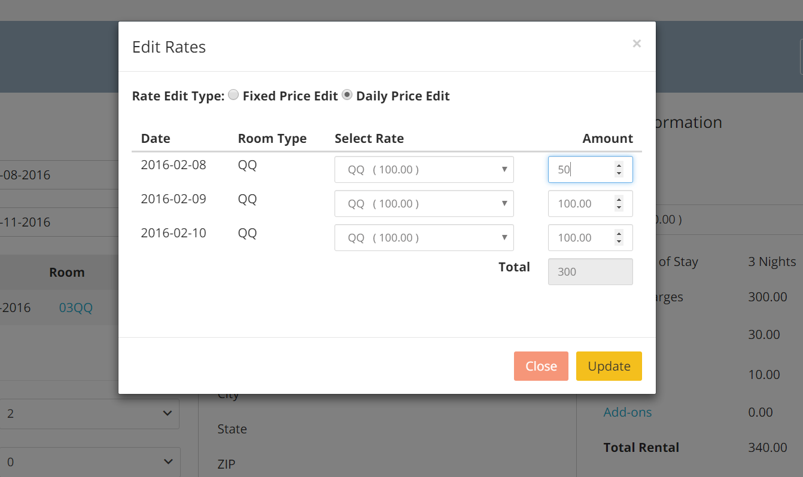
Task: Click the disabled Total field showing 300
Action: (x=591, y=272)
